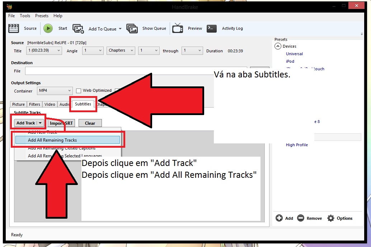Image resolution: width=371 pixels, height=247 pixels.
Task: Open the Title dropdown
Action: [x=44, y=51]
